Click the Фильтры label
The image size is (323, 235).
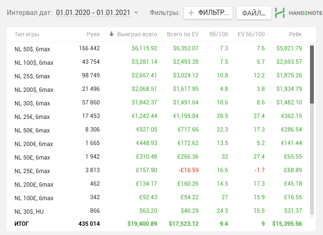(165, 13)
